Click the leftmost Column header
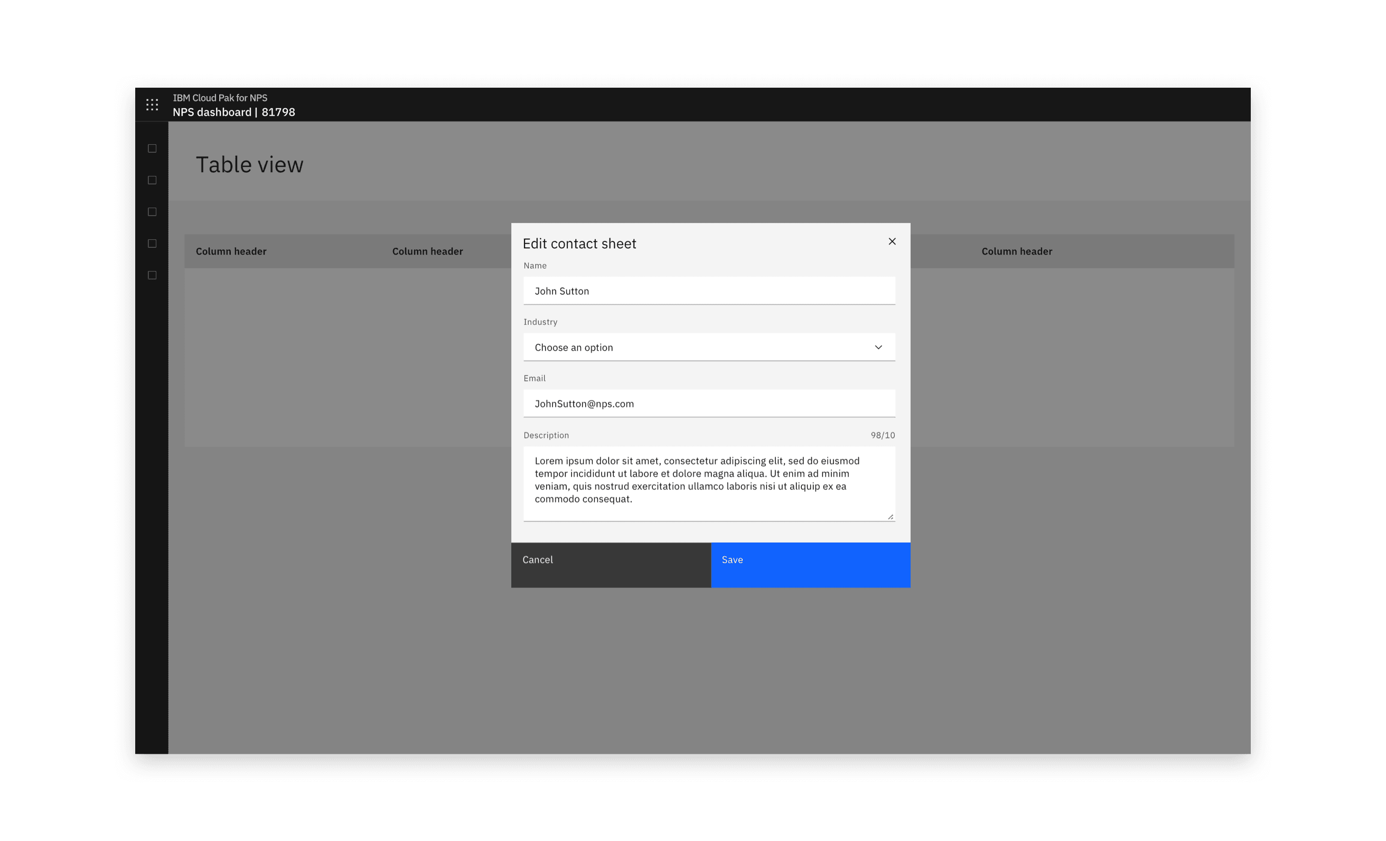 coord(231,251)
